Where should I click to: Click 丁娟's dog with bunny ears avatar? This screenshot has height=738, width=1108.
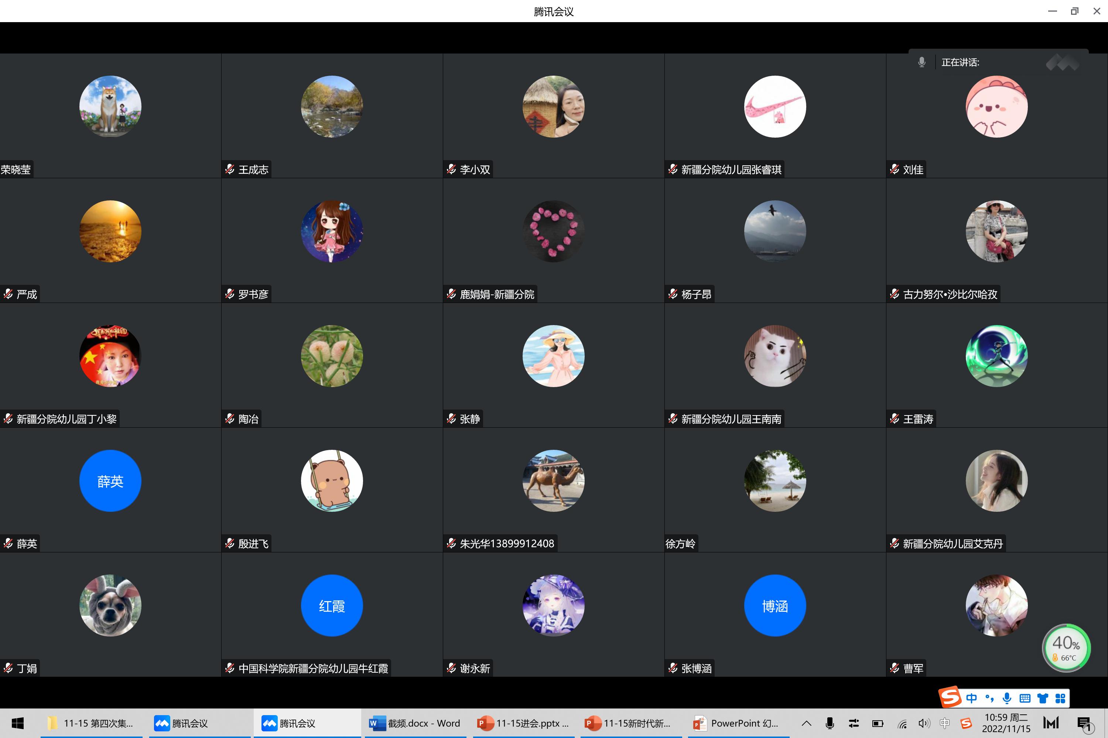coord(110,605)
